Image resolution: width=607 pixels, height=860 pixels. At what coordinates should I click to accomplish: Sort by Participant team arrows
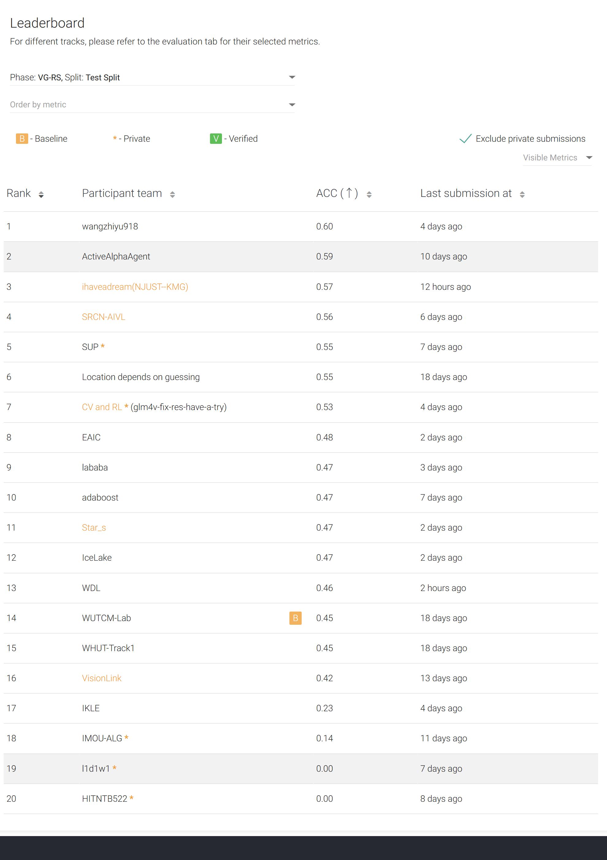point(172,194)
